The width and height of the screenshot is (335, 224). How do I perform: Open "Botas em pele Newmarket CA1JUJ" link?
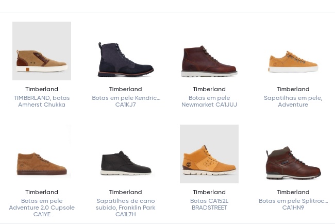click(209, 101)
